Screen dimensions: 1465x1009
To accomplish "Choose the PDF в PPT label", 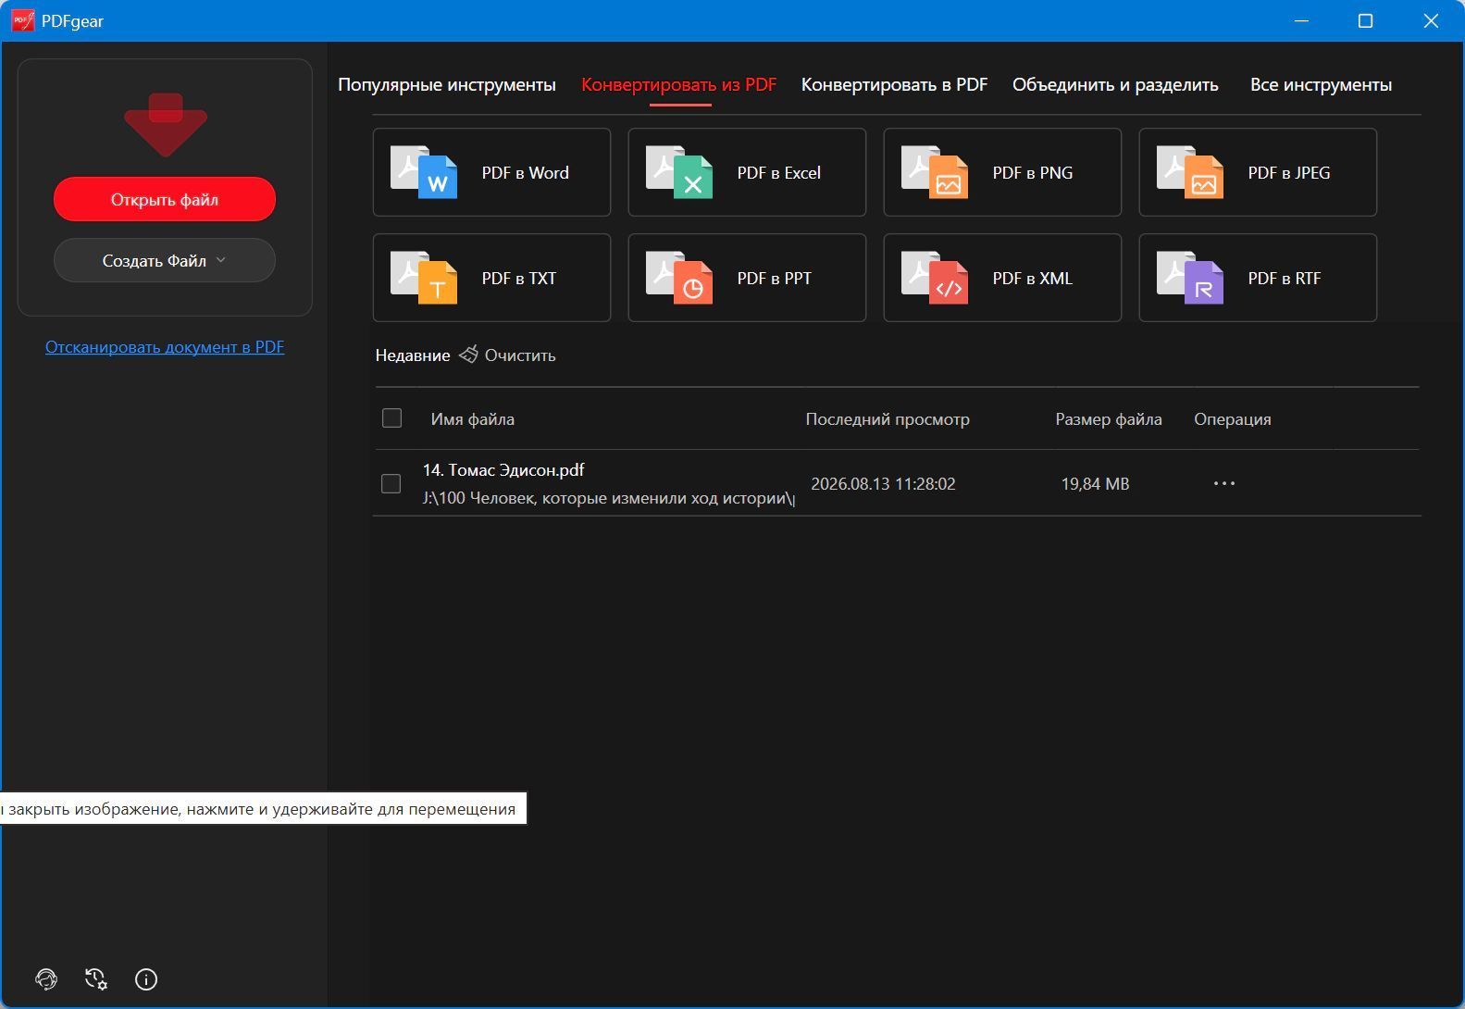I will (774, 279).
